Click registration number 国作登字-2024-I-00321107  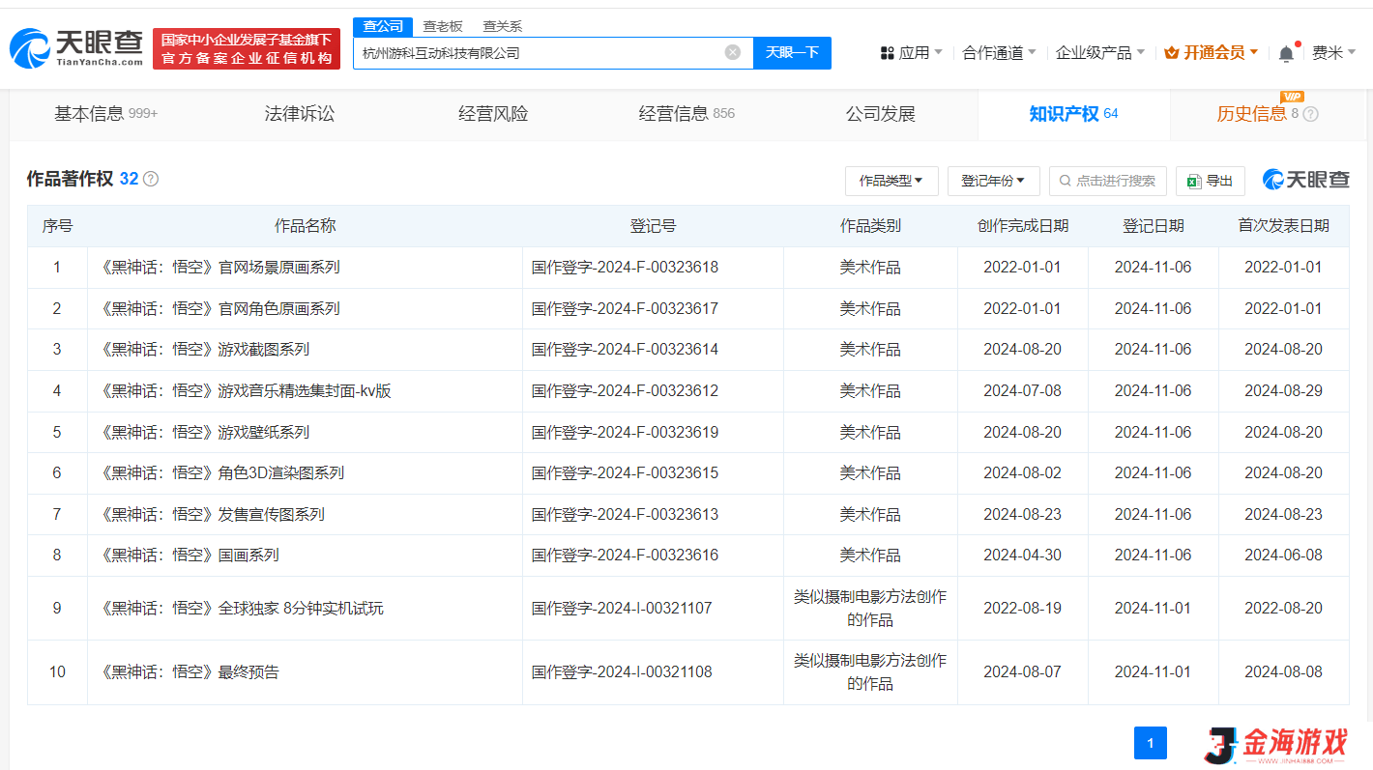coord(622,609)
